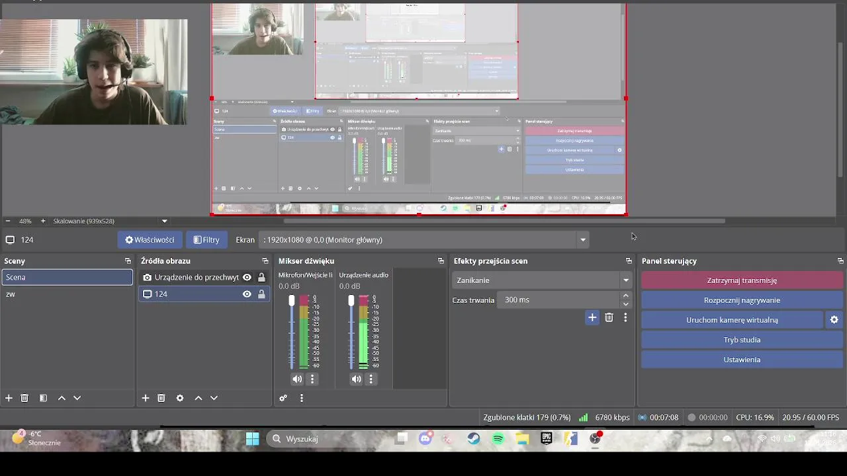
Task: Click Zatrzymaj transmisję to stop streaming
Action: (742, 280)
